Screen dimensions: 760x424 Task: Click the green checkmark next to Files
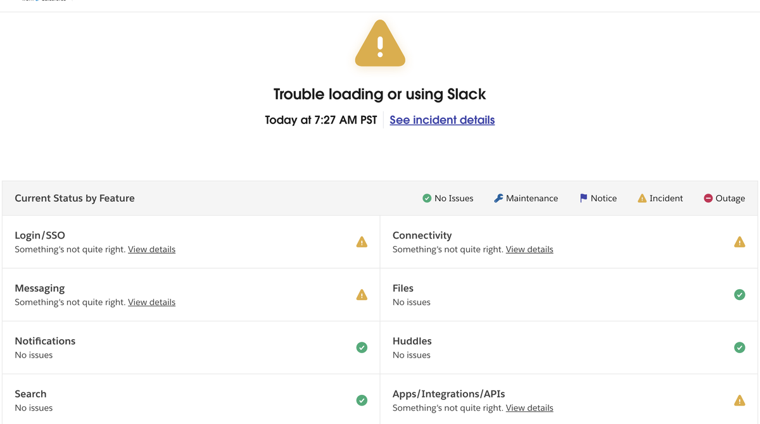740,294
